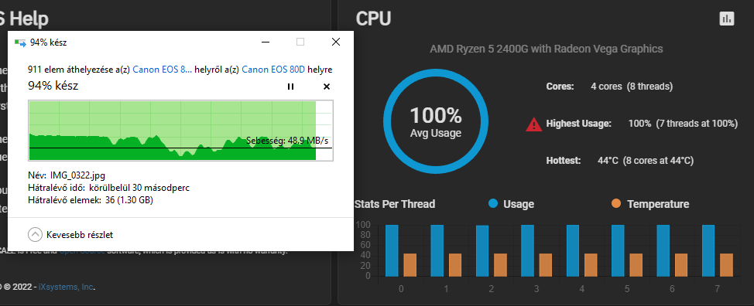This screenshot has height=306, width=754.
Task: Click the red warning triangle icon
Action: tap(534, 124)
